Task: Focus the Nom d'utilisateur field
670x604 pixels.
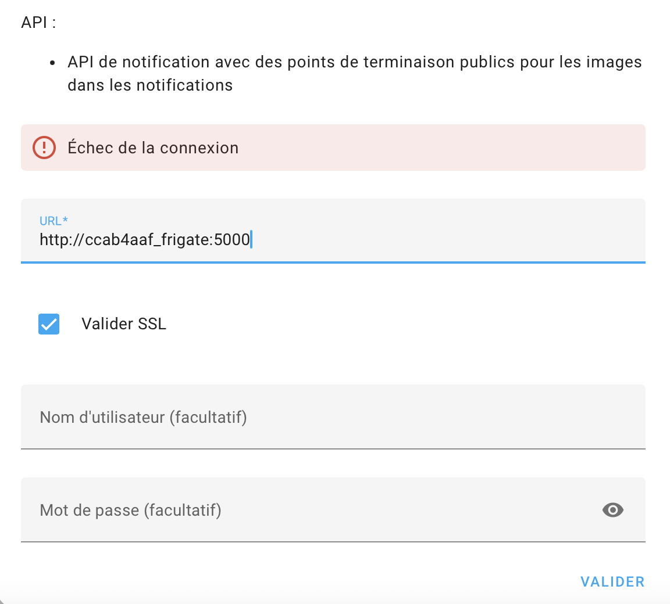Action: (x=333, y=417)
